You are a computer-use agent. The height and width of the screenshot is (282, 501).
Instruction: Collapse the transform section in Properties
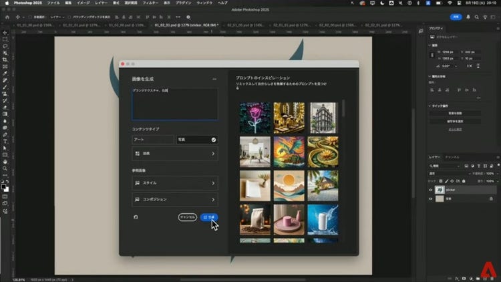click(430, 45)
